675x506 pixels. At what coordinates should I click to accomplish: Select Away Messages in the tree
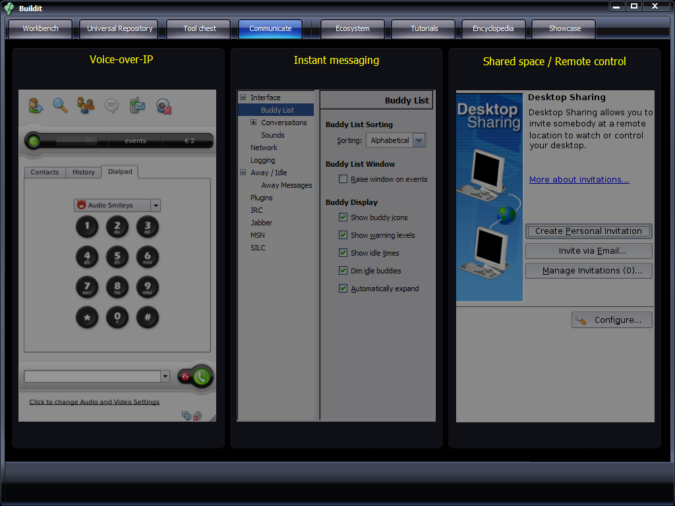click(x=286, y=185)
